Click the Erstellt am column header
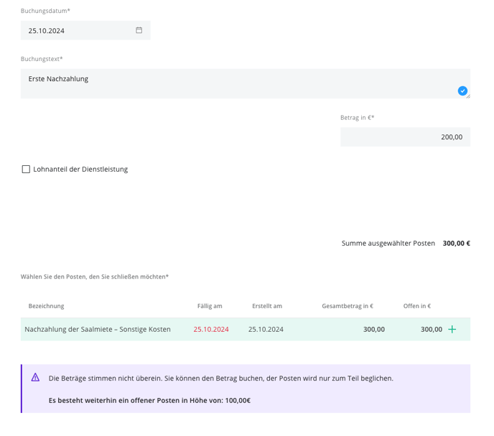Image resolution: width=494 pixels, height=436 pixels. [267, 306]
